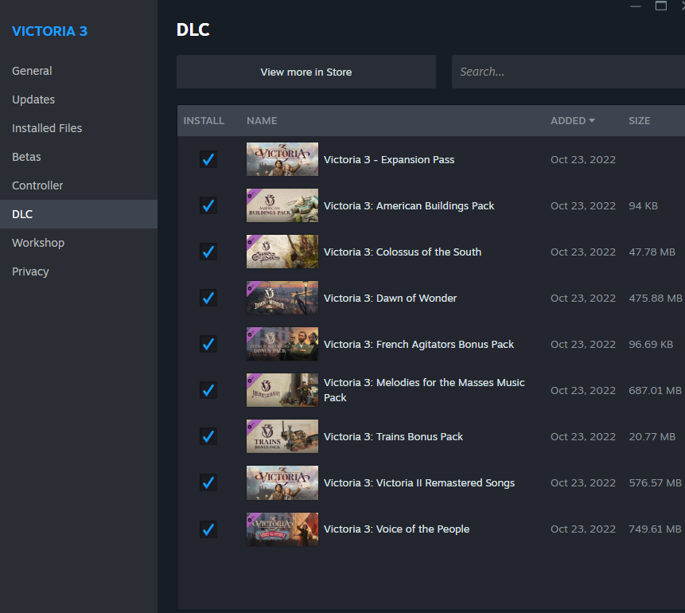Open Expansion Pass thumbnail image
685x613 pixels.
282,159
